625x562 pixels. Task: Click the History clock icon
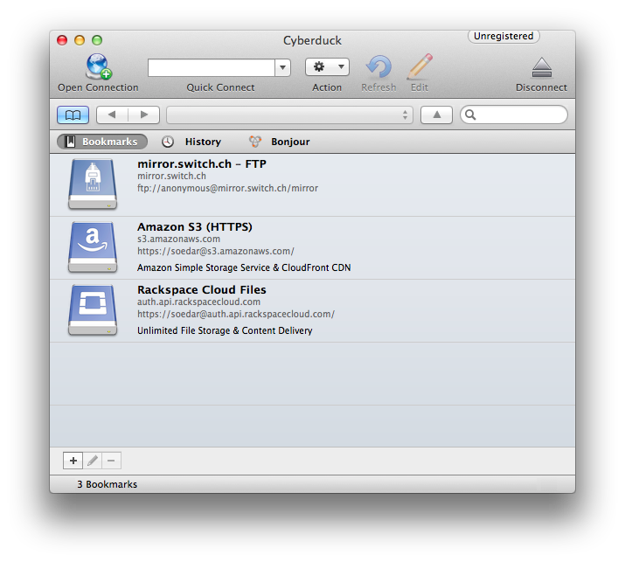pos(168,142)
